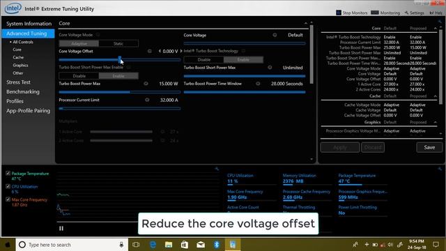Enable Turbo Boost Short Power Max
Viewport: 446px width, 251px height.
pos(118,76)
